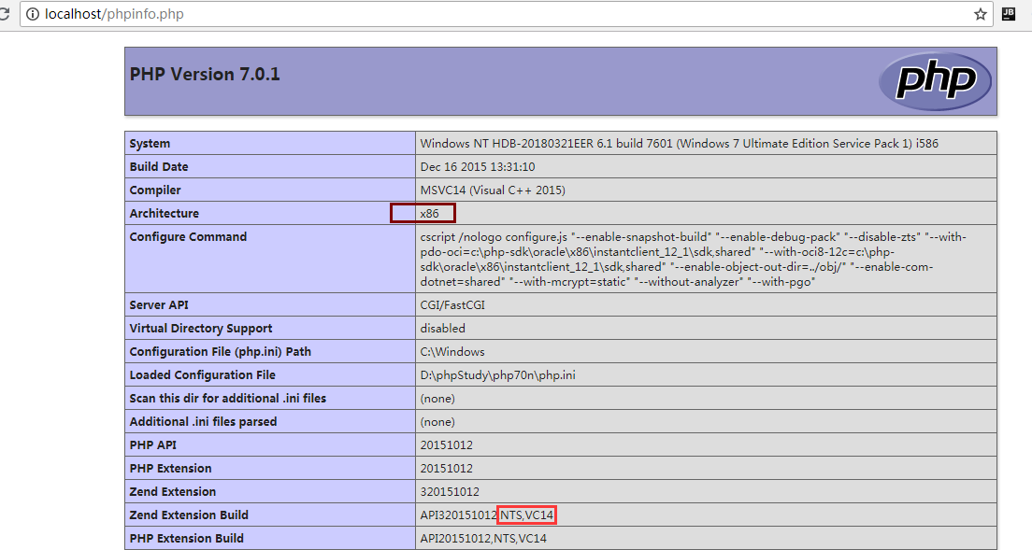Screen dimensions: 1032x550
Task: Click the x86 Architecture value
Action: pos(429,214)
